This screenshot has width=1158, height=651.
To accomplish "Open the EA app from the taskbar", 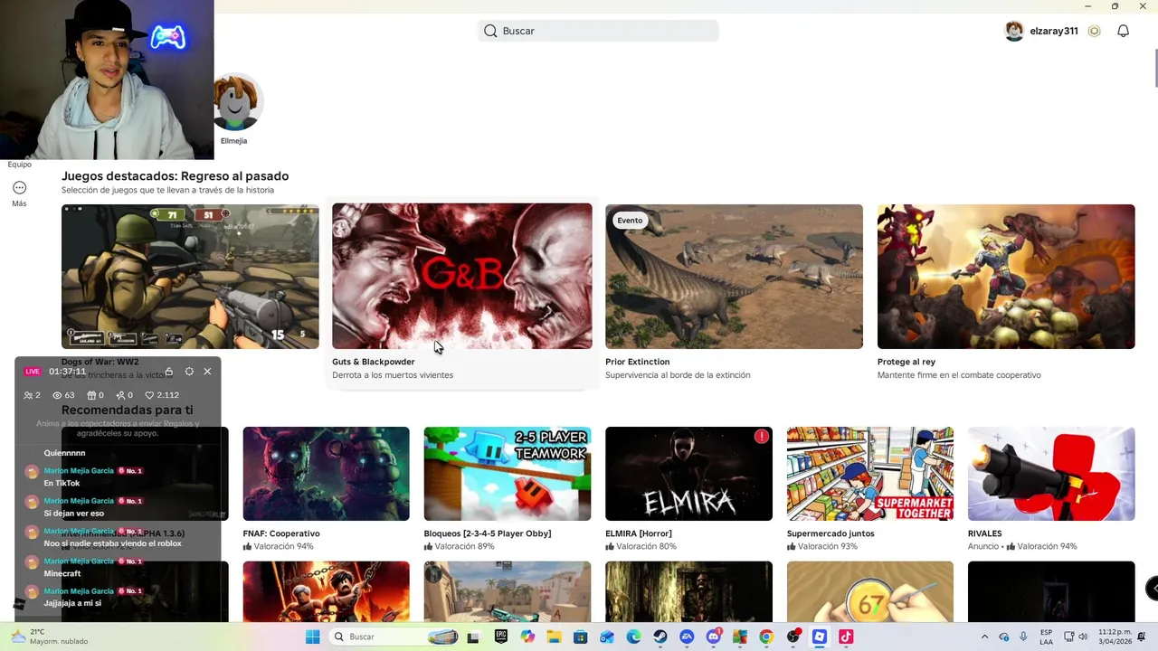I will click(x=687, y=637).
